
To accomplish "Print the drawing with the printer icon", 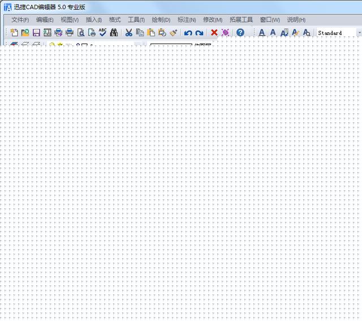I will pos(69,32).
